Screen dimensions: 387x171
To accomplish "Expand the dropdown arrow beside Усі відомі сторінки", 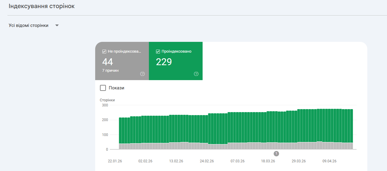I will pyautogui.click(x=57, y=26).
